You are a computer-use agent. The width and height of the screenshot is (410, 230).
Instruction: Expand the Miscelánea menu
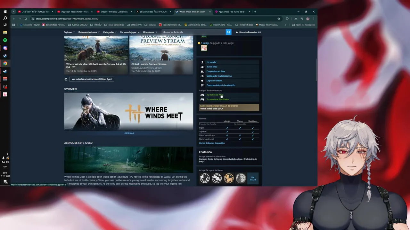150,32
